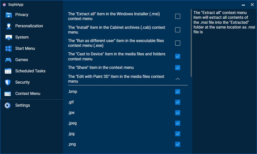Uncheck the .png extension entry

[x=177, y=144]
